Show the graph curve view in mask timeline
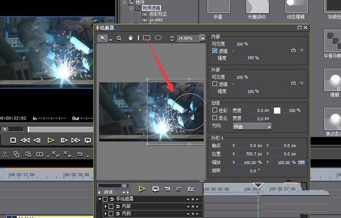341x218 pixels. tap(191, 189)
